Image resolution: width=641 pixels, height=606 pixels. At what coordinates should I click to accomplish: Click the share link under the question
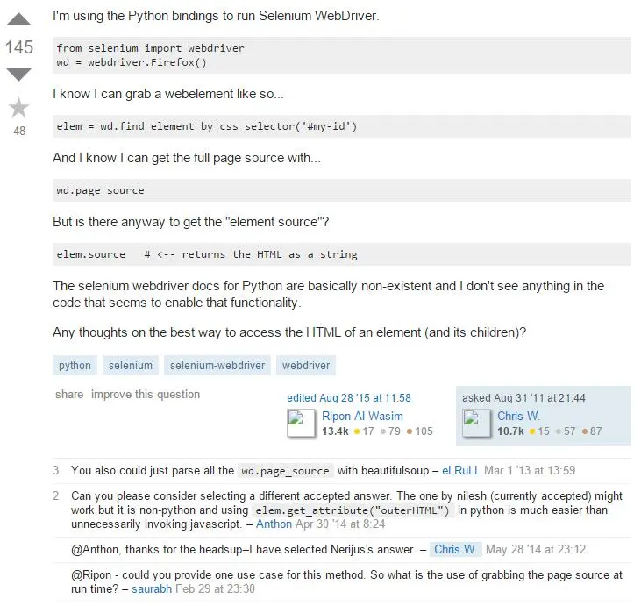(69, 395)
